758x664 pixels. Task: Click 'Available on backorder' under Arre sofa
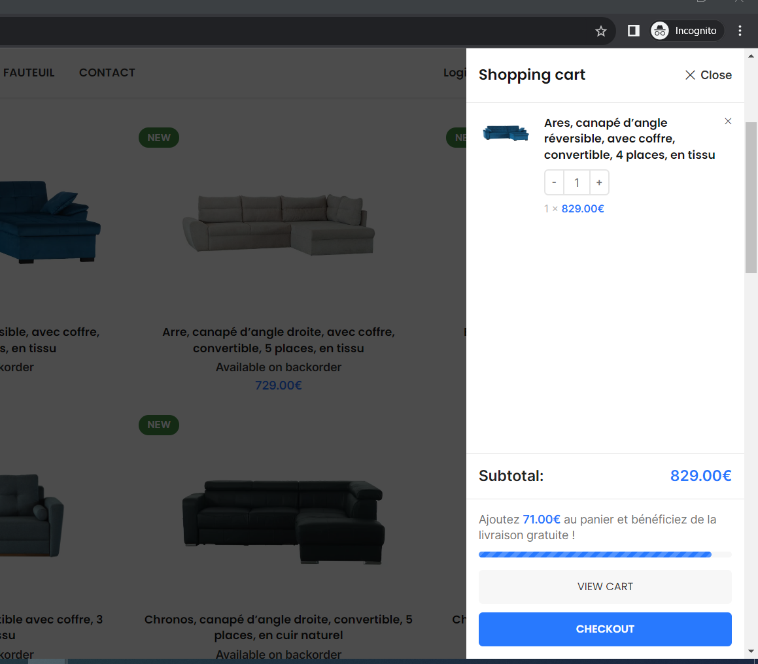pos(279,367)
